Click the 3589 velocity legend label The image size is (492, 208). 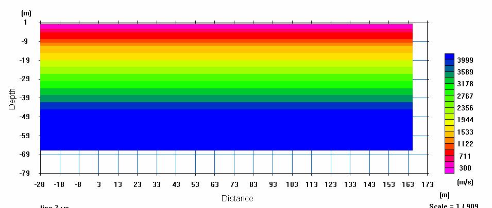point(465,72)
